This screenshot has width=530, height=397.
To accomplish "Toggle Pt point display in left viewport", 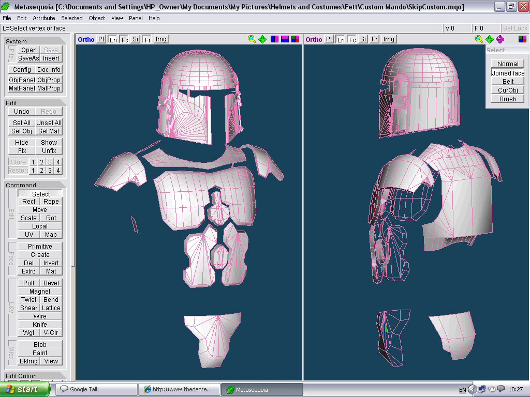I will (x=101, y=39).
